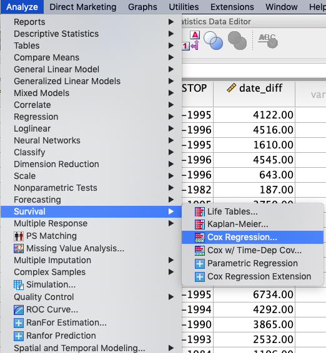The height and width of the screenshot is (353, 326).
Task: Open the Dimension Reduction submenu
Action: coord(91,164)
